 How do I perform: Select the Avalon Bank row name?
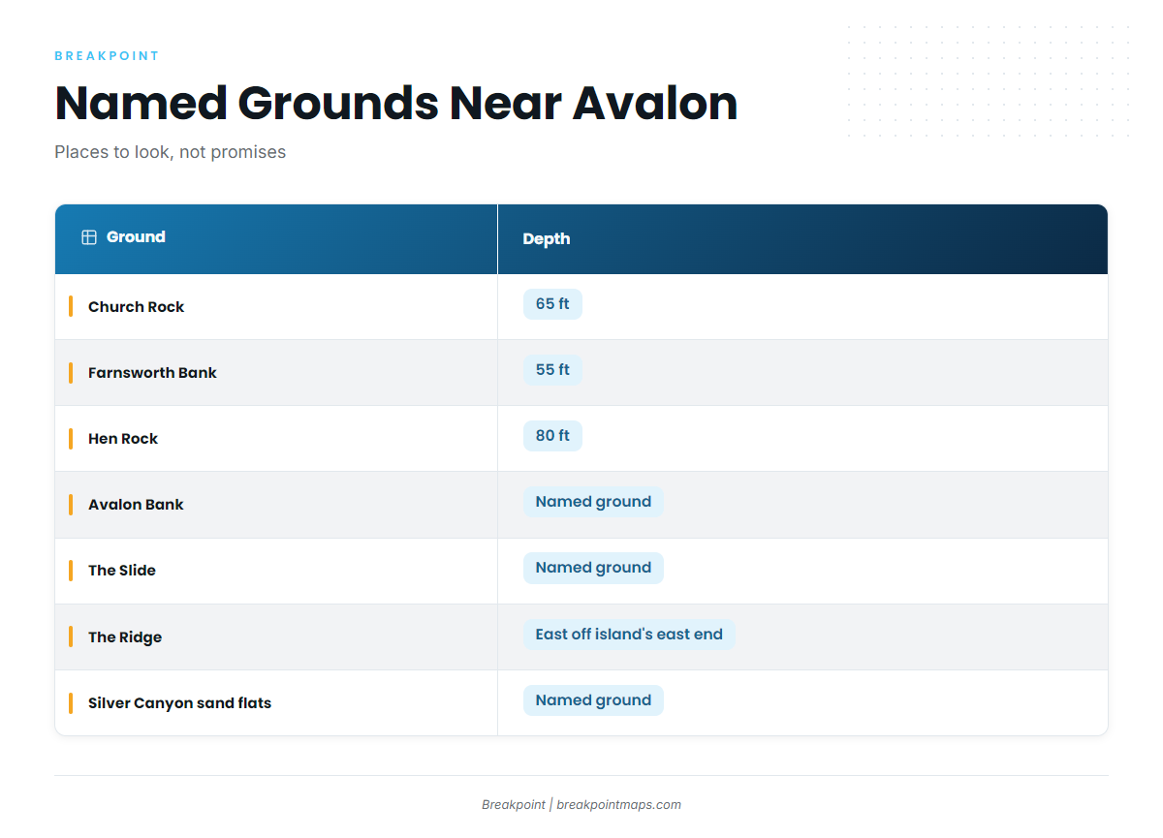pos(136,505)
